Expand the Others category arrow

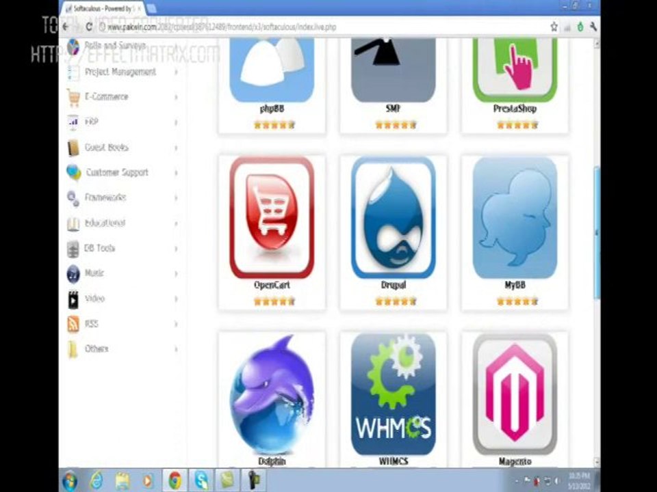point(176,349)
